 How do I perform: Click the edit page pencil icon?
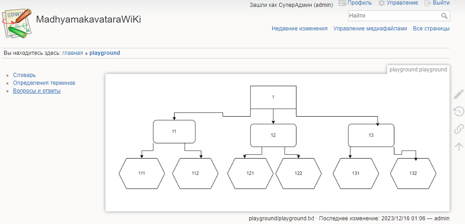click(459, 94)
